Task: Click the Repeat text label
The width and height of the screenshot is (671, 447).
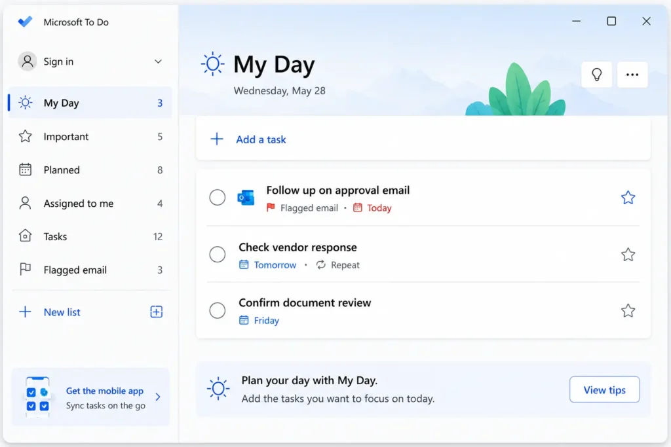Action: [345, 265]
